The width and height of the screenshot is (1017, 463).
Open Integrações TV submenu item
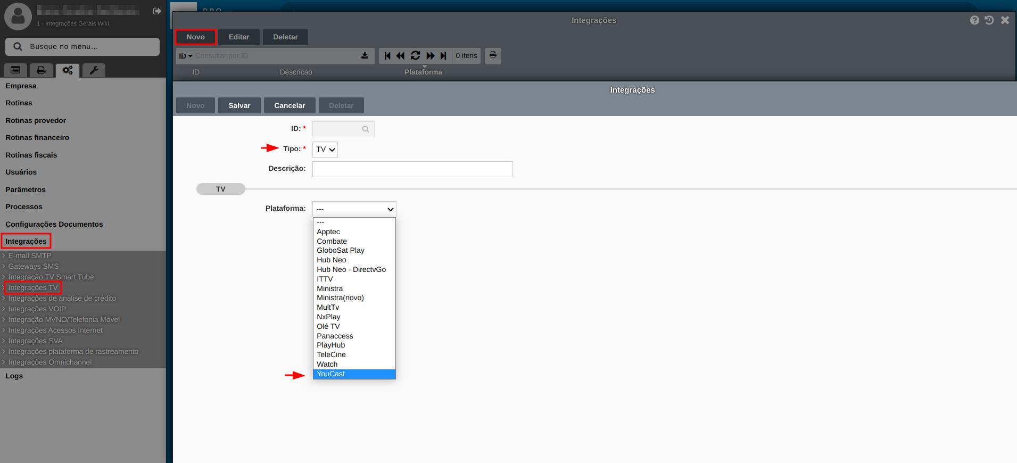pos(33,288)
